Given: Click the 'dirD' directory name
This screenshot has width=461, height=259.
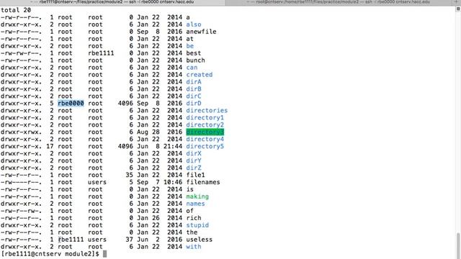Looking at the screenshot, I should coord(194,104).
